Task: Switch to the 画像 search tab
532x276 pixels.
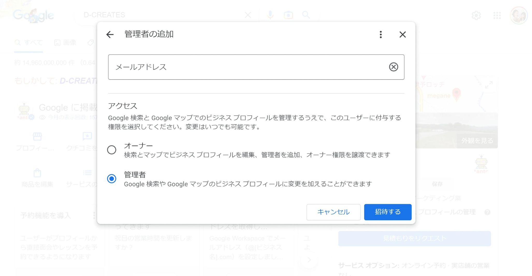Action: click(x=65, y=43)
